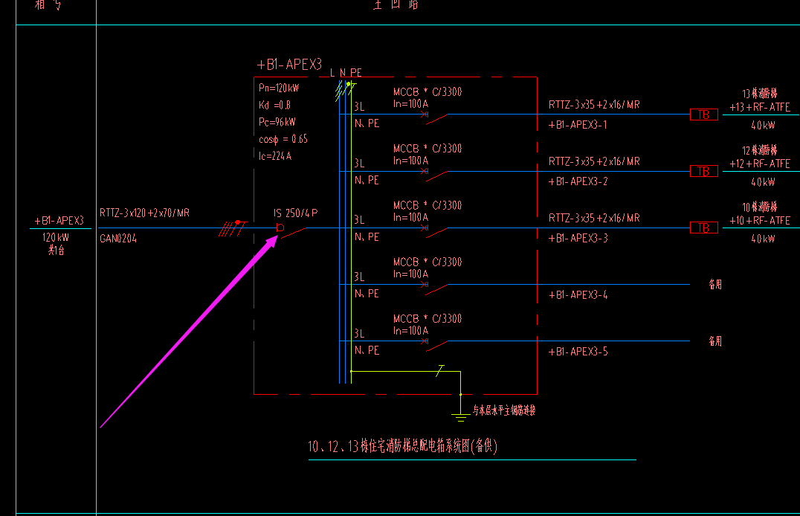The image size is (800, 516).
Task: Click 40kW under +12+RF-ATFE
Action: pyautogui.click(x=763, y=181)
